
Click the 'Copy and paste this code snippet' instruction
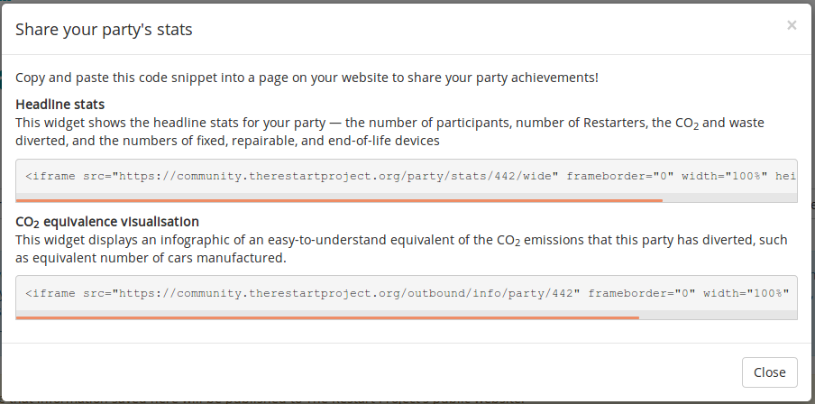307,78
